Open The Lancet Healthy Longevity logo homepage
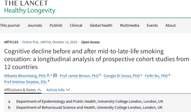 pos(30,7)
